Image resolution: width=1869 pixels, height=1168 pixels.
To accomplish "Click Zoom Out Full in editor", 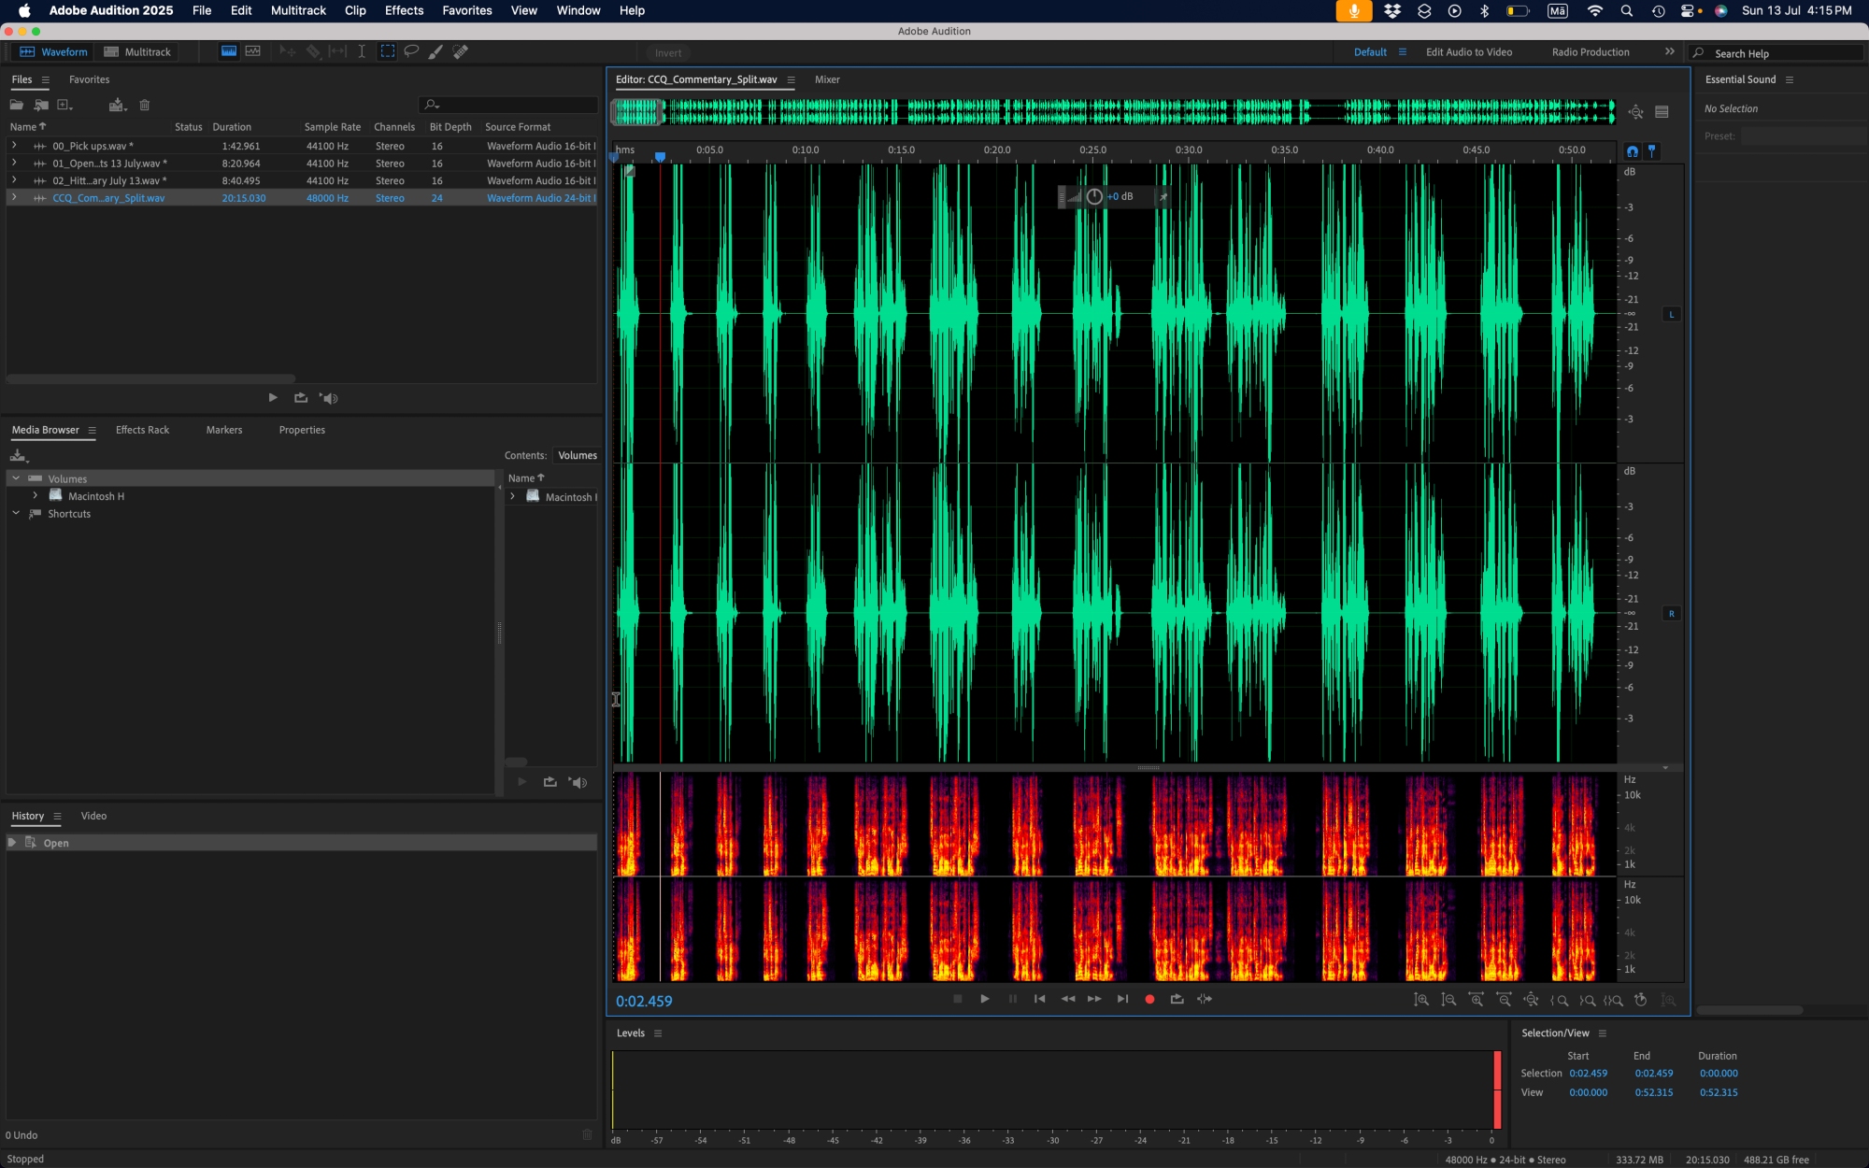I will pos(1531,1000).
